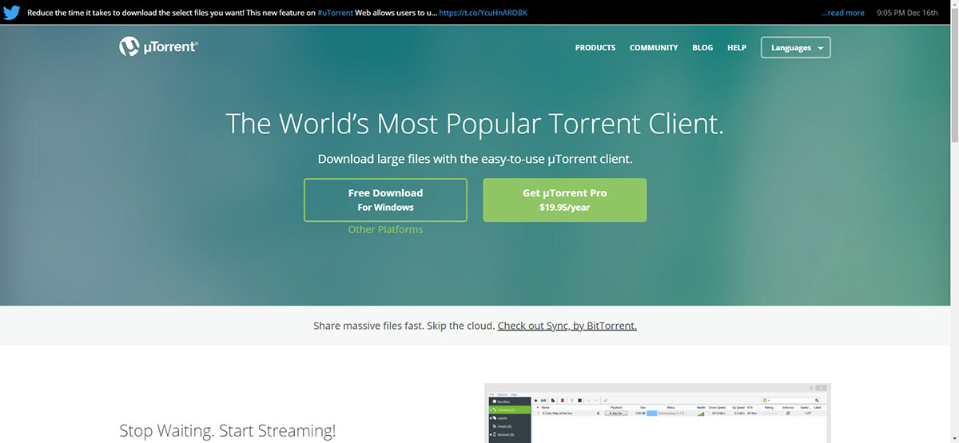Click the µTorrent app screenshot image

click(658, 413)
